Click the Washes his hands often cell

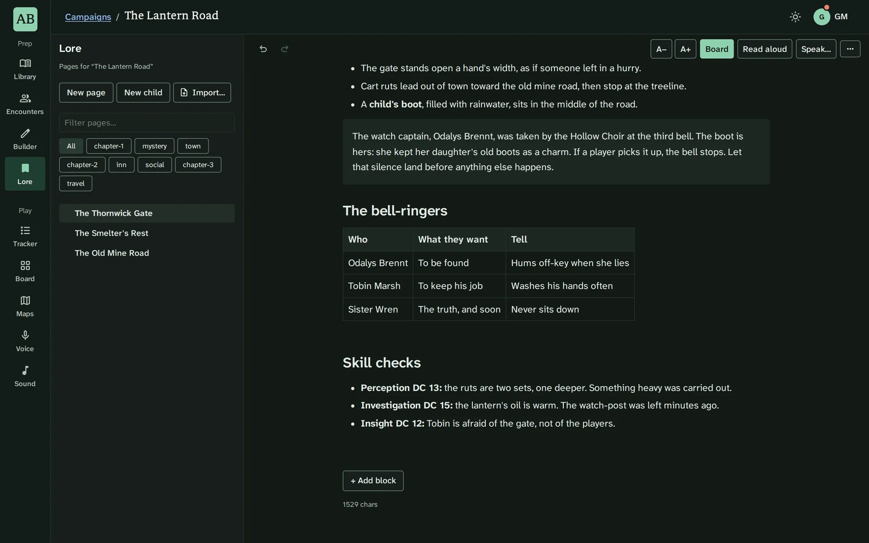(570, 286)
